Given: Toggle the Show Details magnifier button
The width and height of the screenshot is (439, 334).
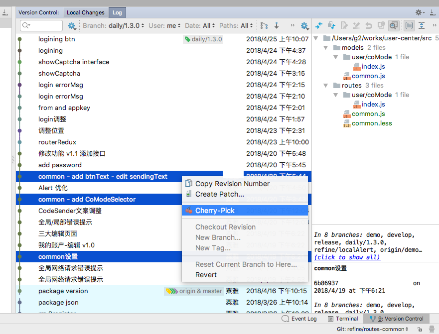Looking at the screenshot, I should 393,26.
